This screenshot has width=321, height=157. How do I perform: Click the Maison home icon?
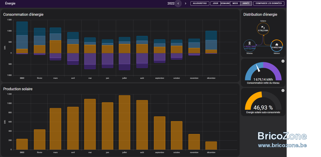pos(277,45)
